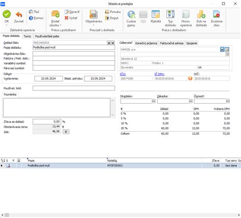Viewport: 241px width, 218px height.
Task: Click the Zavrieť back-arrow icon
Action: tap(19, 15)
